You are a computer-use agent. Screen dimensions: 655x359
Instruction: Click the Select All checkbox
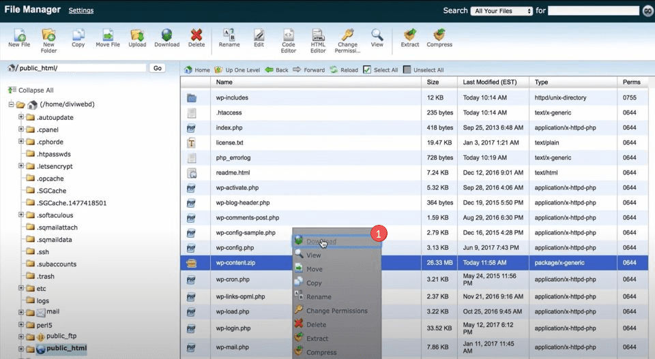point(367,69)
